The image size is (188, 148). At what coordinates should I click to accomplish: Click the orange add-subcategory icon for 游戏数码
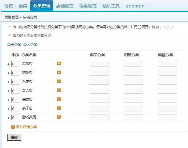59,117
